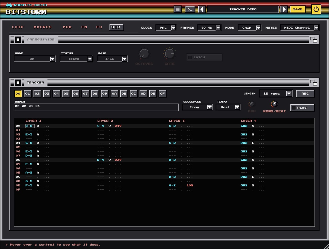Viewport: 329px width, 249px height.
Task: Click effect value 037 in Layer 2
Action: point(118,160)
